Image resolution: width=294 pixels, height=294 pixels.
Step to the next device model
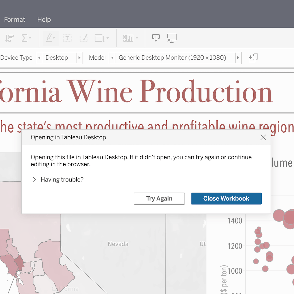click(238, 58)
